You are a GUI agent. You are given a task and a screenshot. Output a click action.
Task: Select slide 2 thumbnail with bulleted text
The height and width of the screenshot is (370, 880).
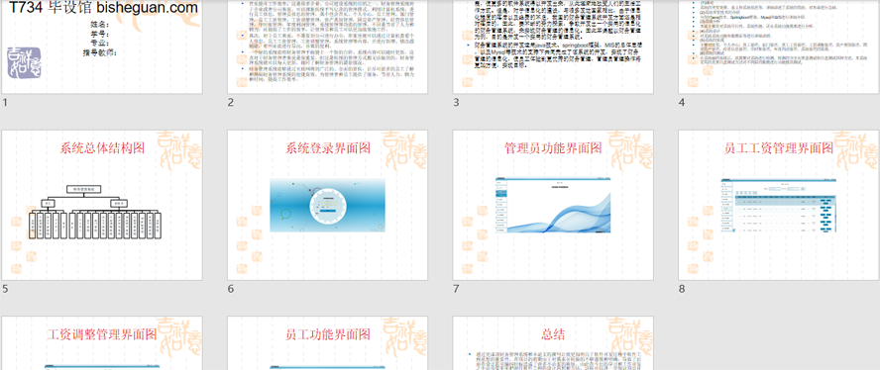328,46
